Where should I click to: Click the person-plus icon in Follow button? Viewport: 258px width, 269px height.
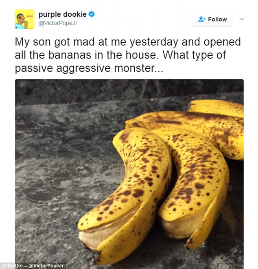pos(201,19)
